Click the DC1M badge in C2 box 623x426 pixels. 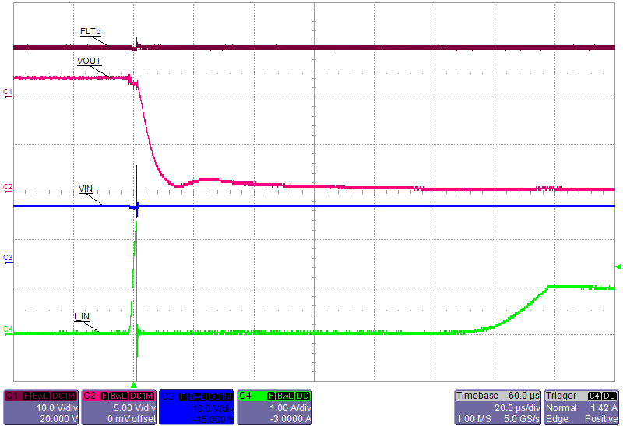[142, 396]
